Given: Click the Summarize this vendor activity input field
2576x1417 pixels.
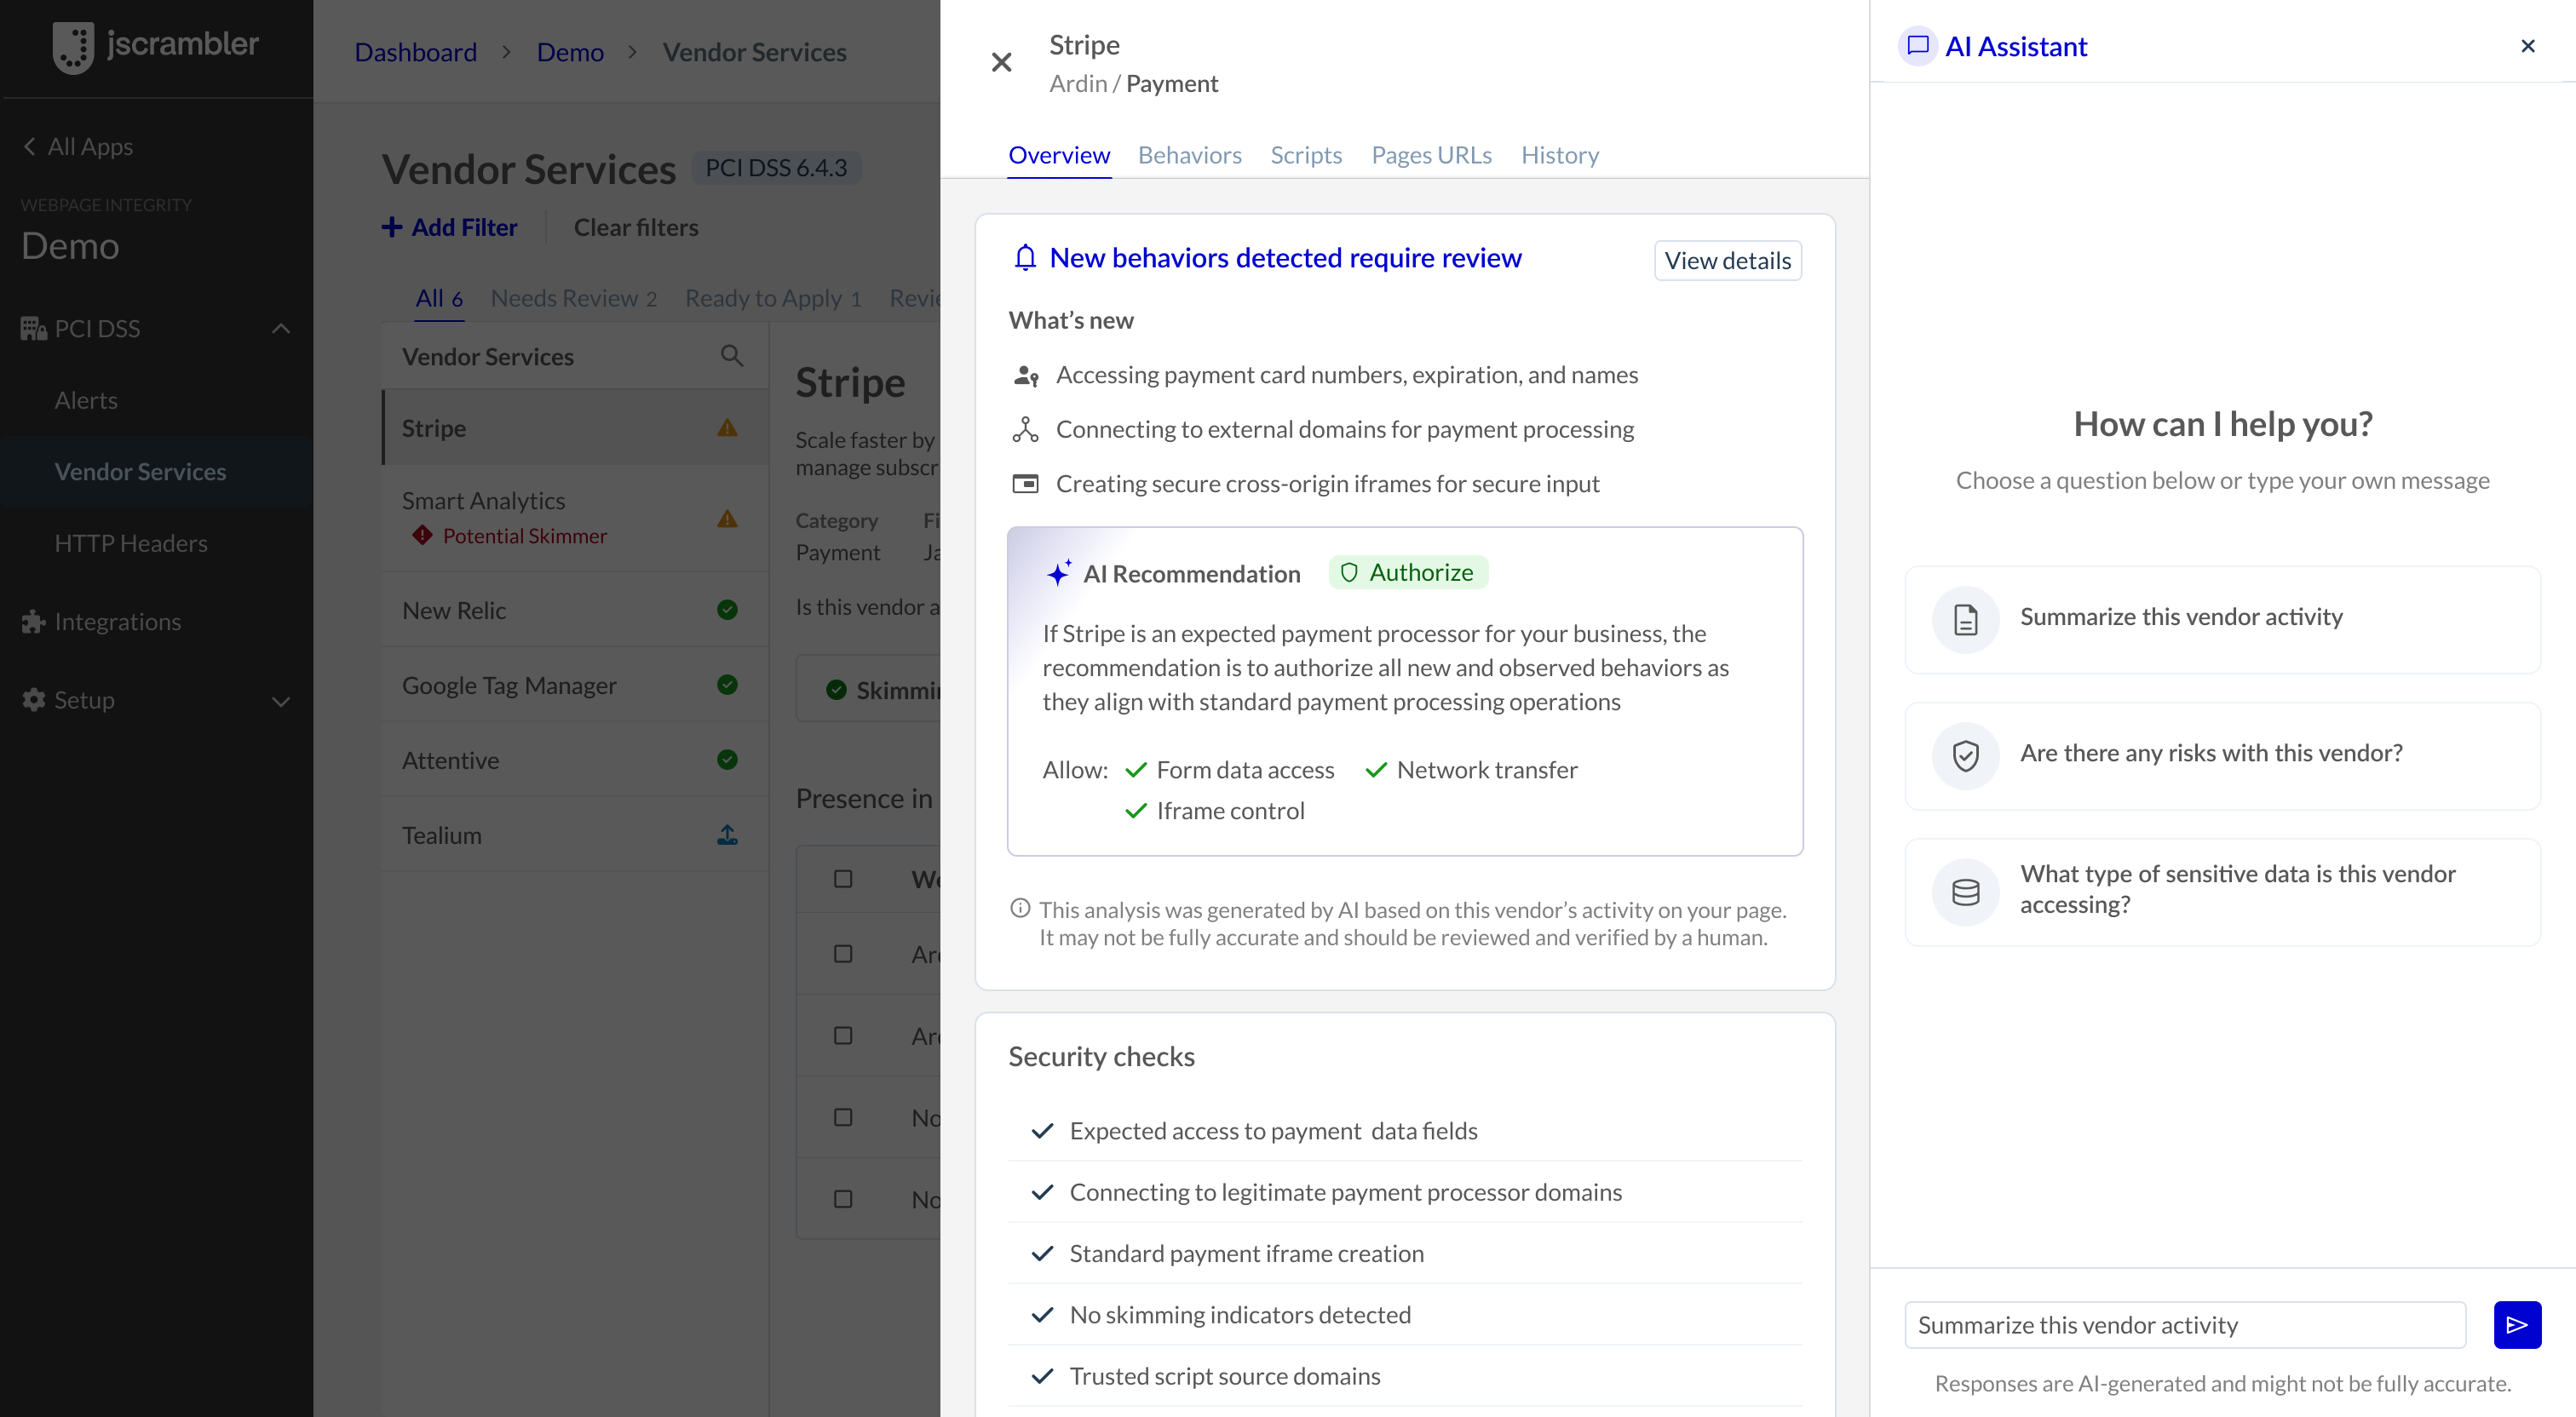Looking at the screenshot, I should 2180,1324.
